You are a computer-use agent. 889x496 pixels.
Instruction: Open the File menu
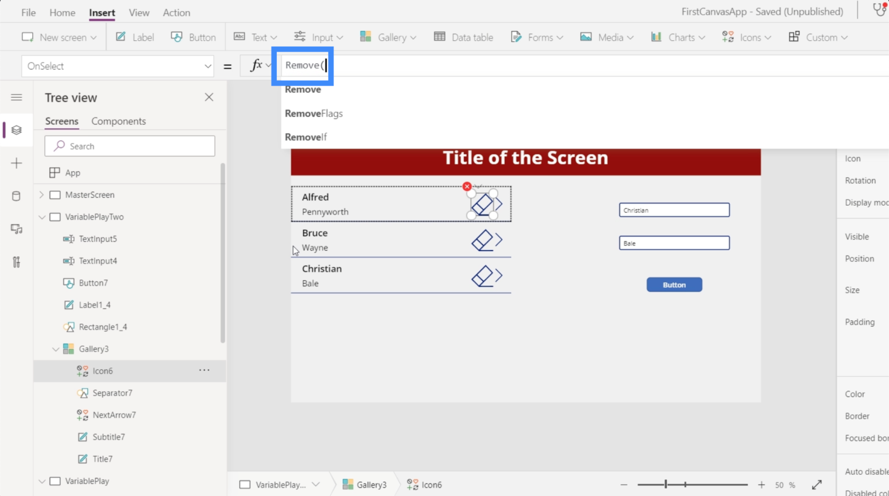pos(29,12)
